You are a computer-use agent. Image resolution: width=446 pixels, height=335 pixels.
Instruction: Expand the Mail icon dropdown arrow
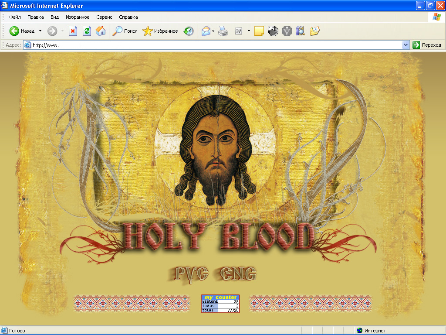point(213,31)
